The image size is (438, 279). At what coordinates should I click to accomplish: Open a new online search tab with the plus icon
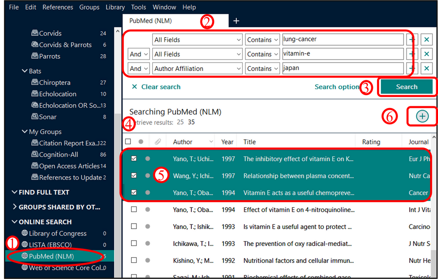click(236, 21)
